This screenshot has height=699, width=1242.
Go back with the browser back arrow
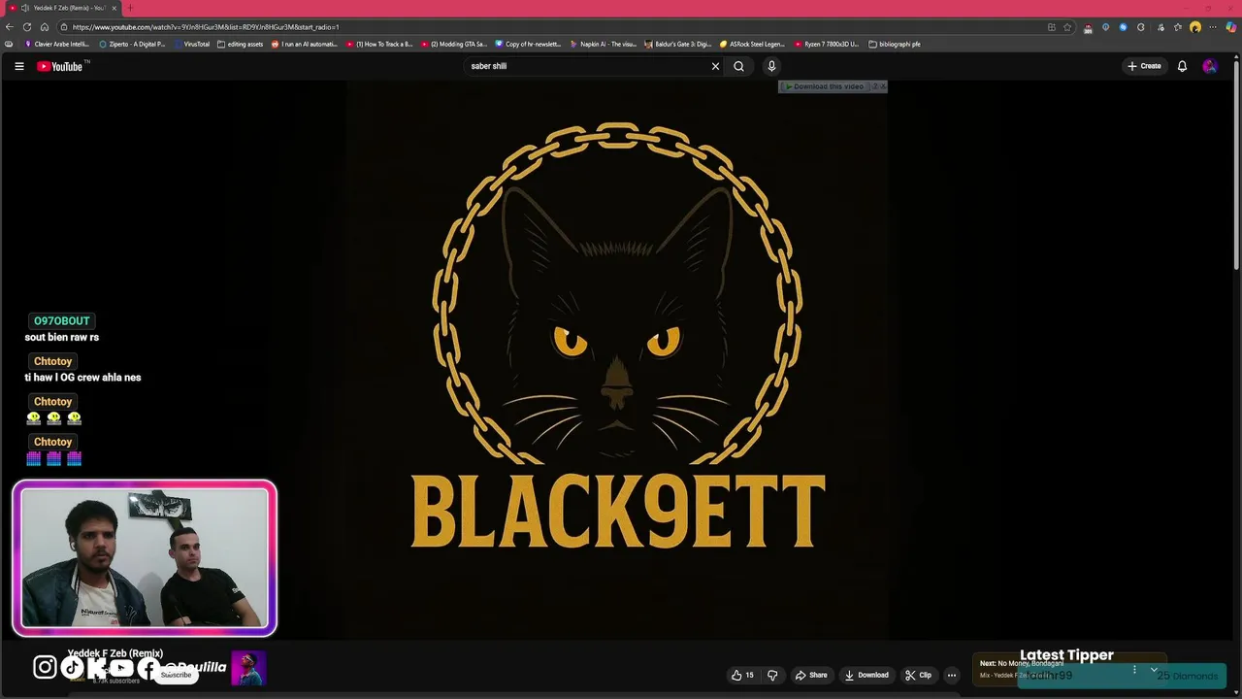click(x=10, y=27)
